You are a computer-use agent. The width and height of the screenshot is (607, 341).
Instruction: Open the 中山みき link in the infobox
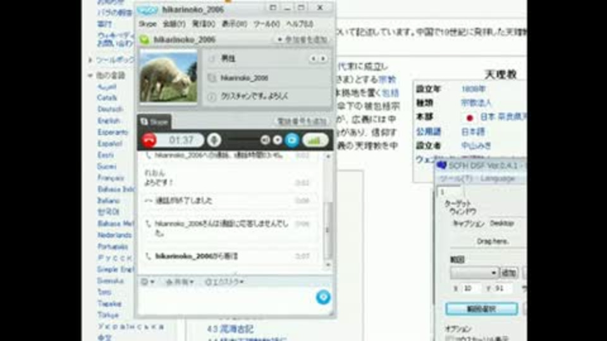coord(476,146)
